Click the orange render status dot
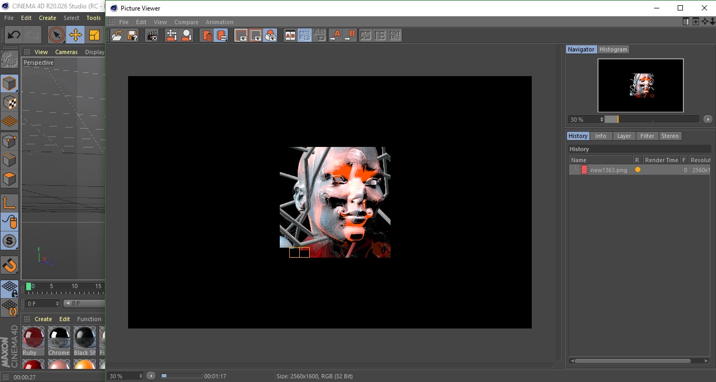This screenshot has width=716, height=382. click(638, 169)
